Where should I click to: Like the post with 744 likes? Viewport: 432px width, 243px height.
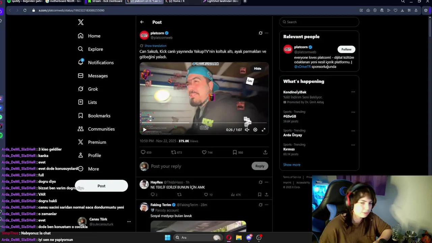207,152
